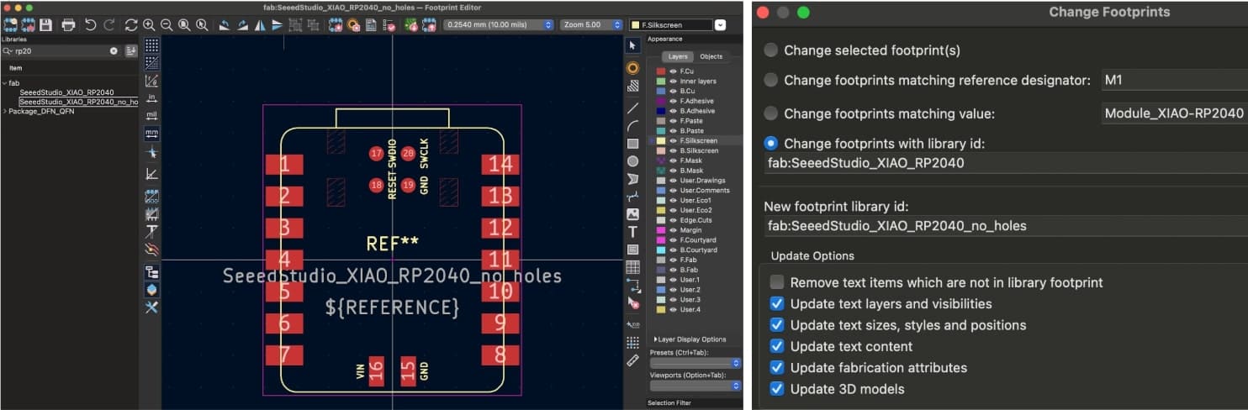
Task: Select the Add Text tool
Action: pyautogui.click(x=632, y=232)
